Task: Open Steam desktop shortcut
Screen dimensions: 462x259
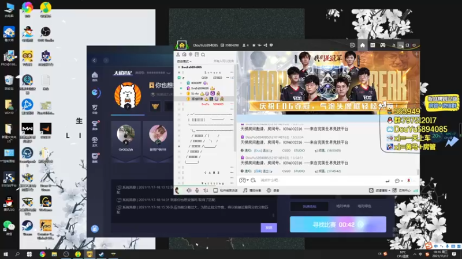Action: pos(27,228)
